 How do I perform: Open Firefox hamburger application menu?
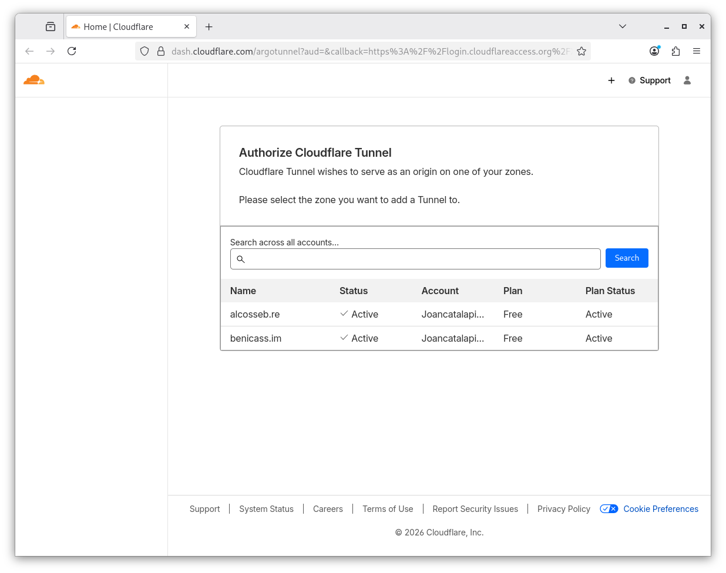(697, 51)
